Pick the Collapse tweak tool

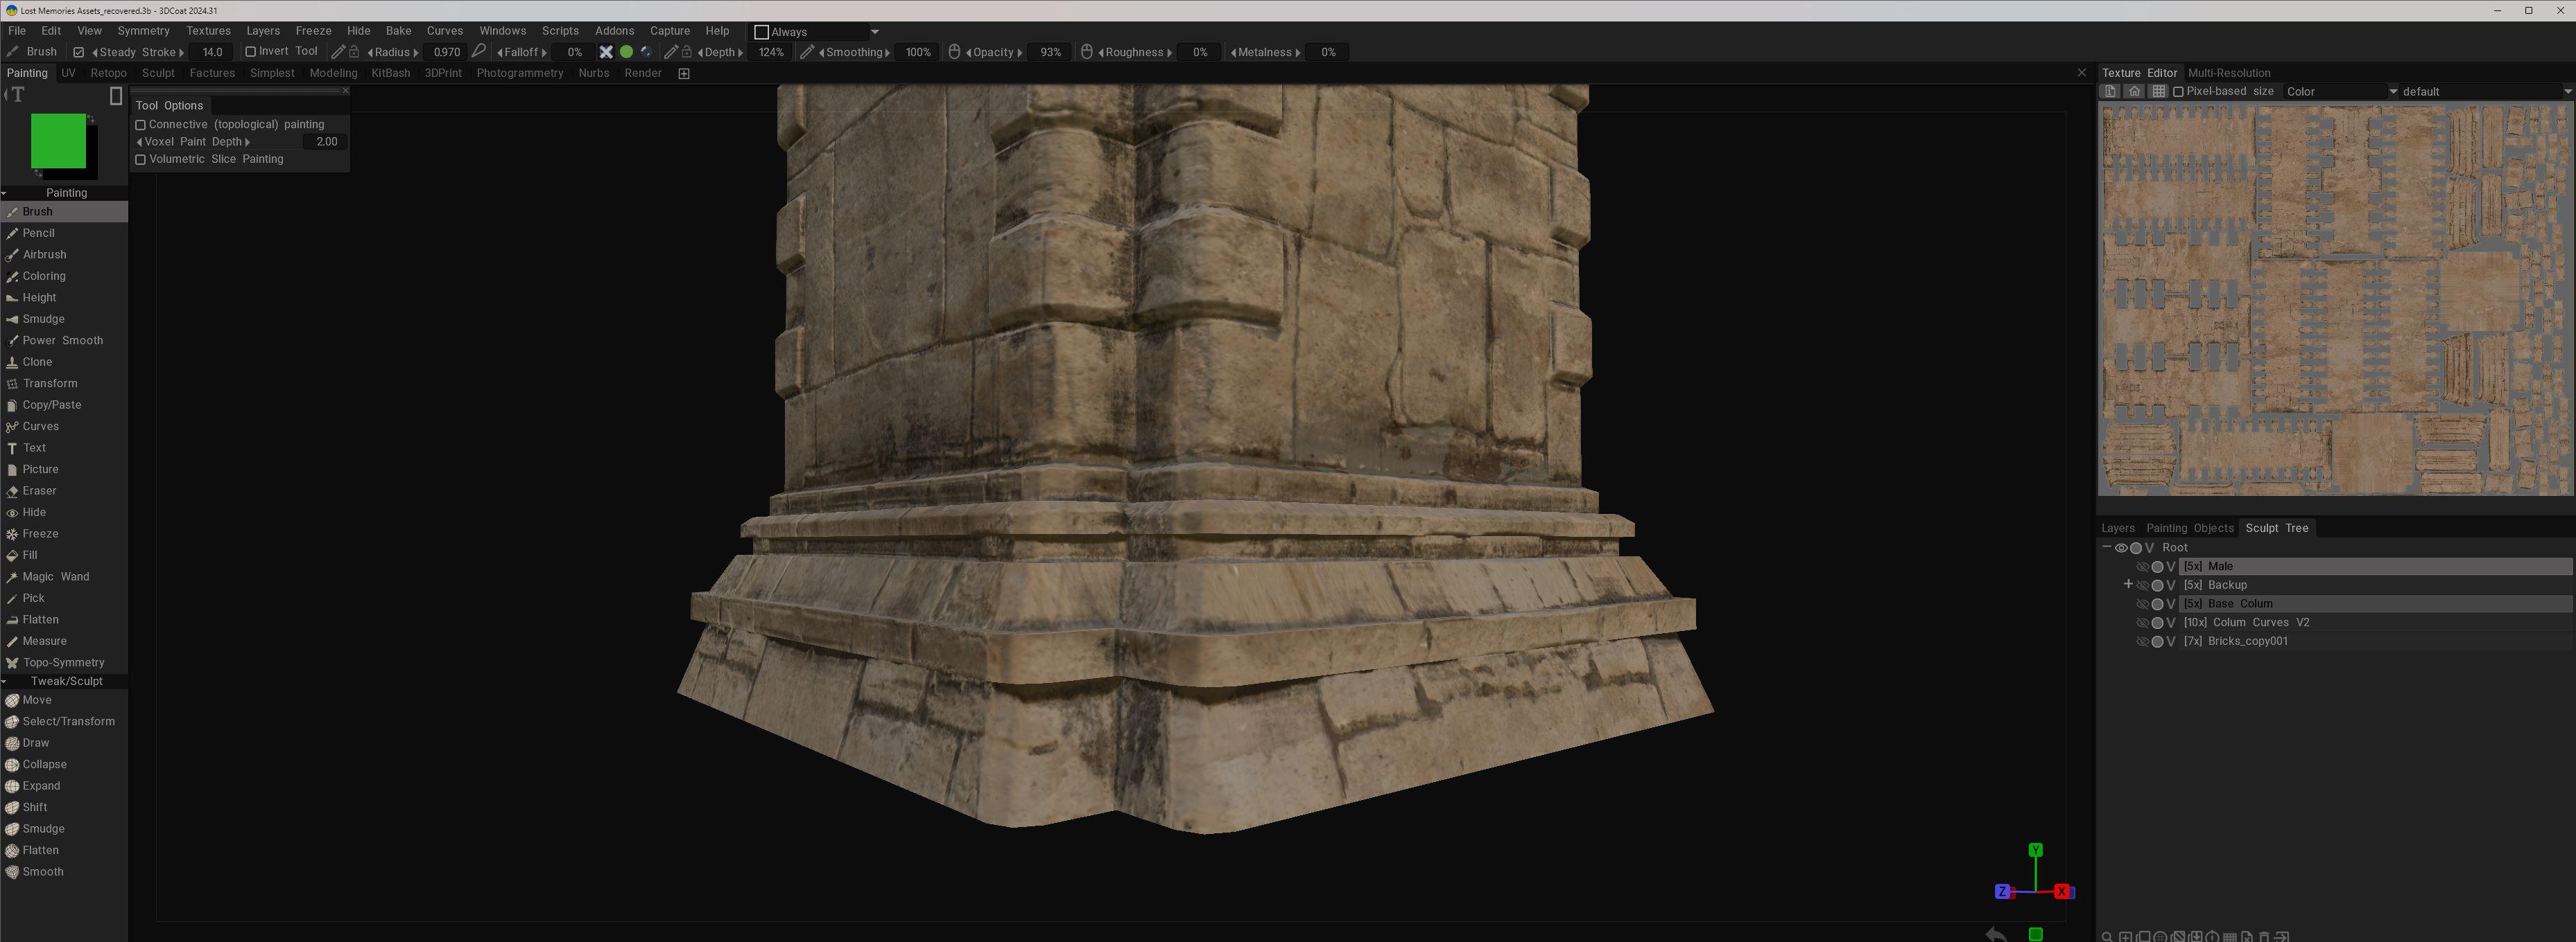tap(44, 764)
